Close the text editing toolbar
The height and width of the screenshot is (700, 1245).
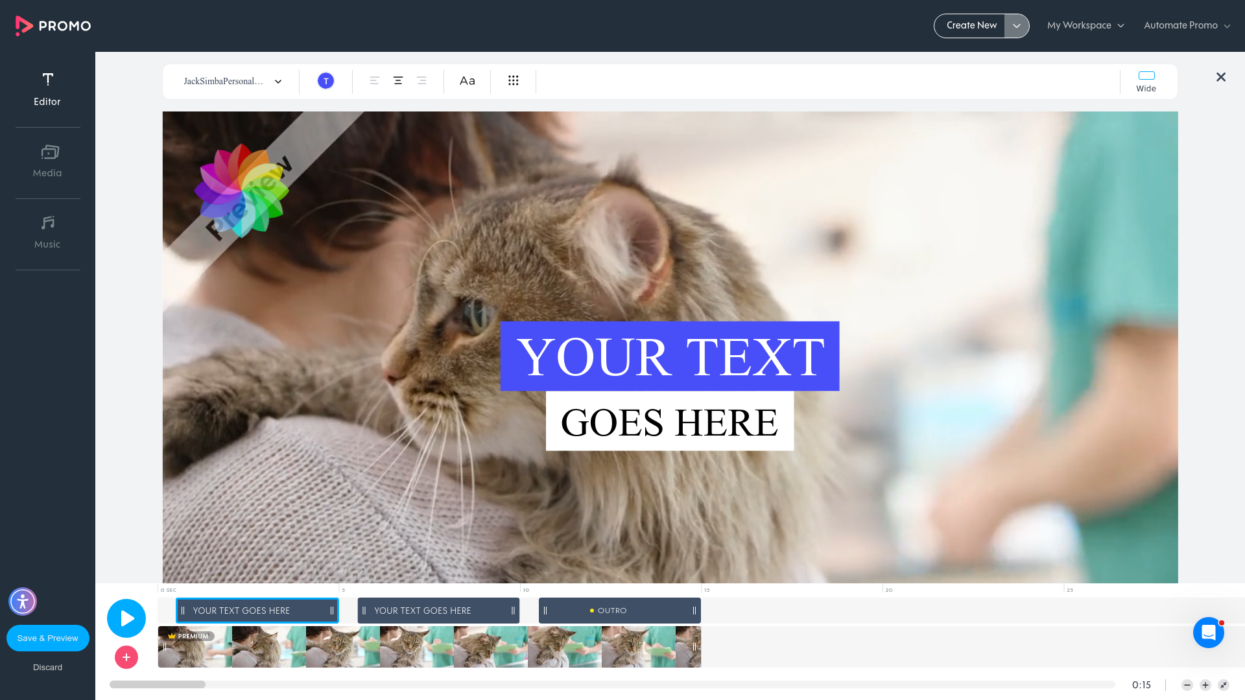click(1221, 77)
